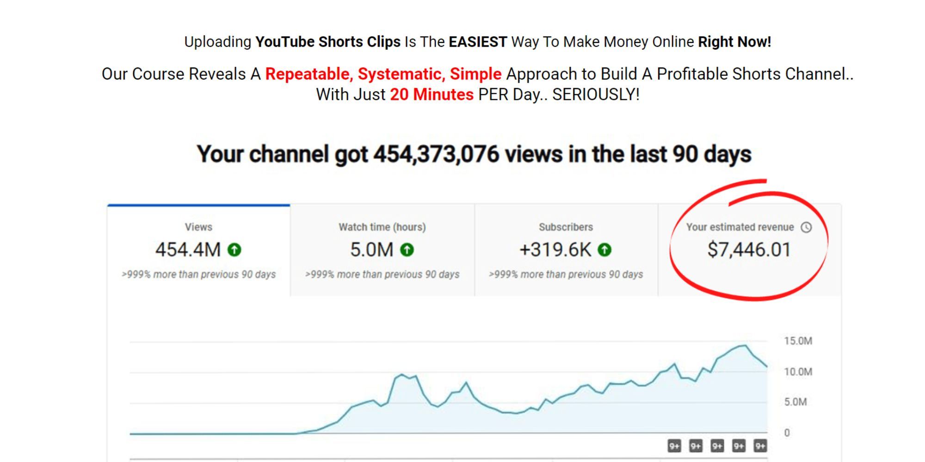Screen dimensions: 925x462
Task: Click the 'Right Now!' bold text
Action: pos(734,42)
